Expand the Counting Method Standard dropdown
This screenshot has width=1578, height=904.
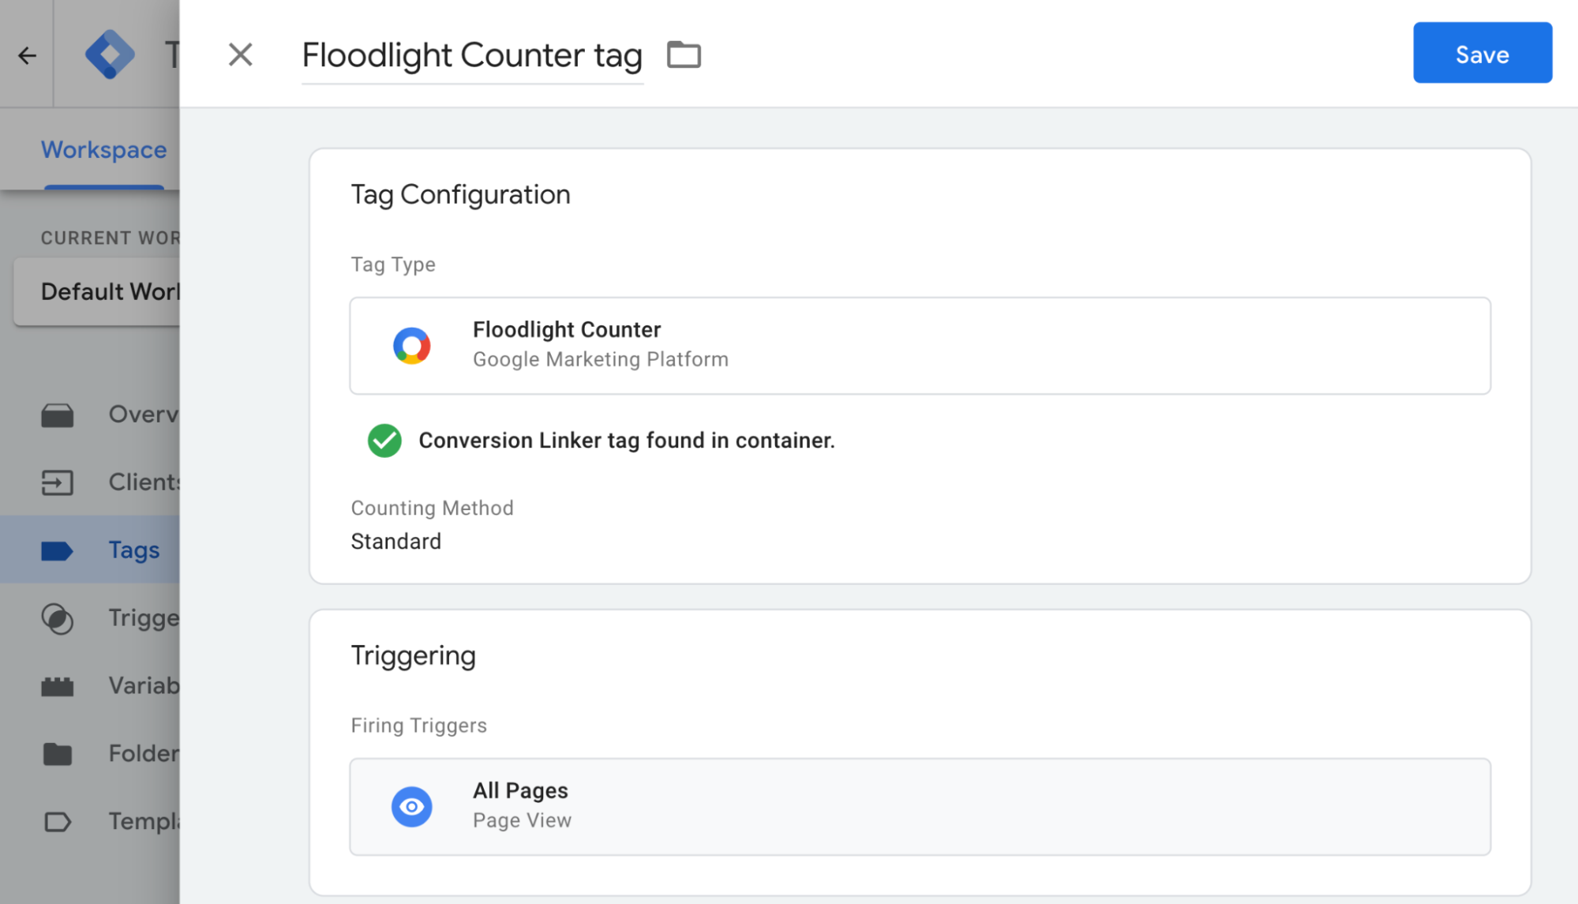pos(395,540)
